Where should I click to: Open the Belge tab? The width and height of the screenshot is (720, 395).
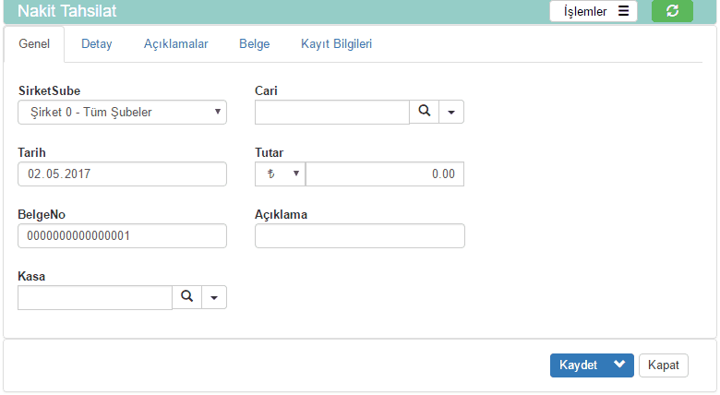254,43
